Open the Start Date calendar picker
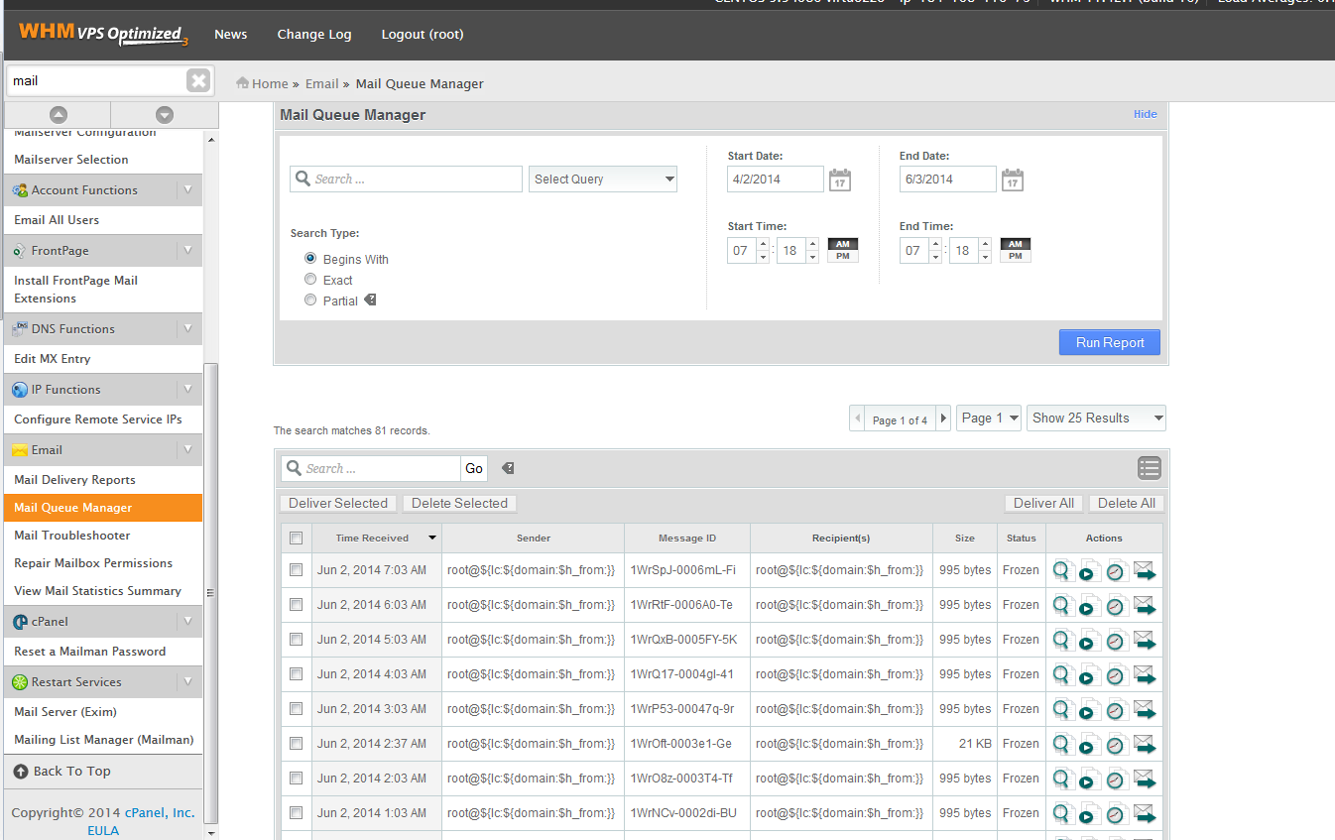 (x=839, y=180)
